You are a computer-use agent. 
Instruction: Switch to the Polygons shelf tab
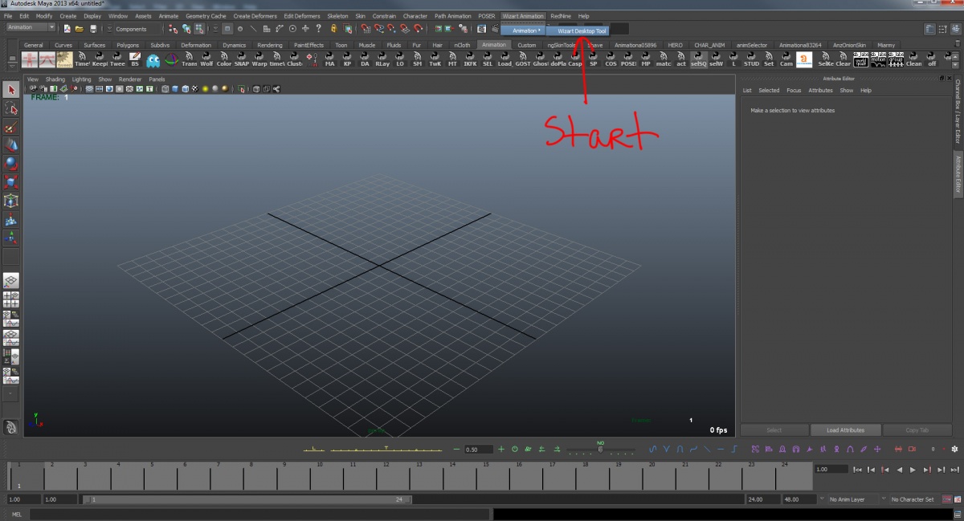pos(129,45)
